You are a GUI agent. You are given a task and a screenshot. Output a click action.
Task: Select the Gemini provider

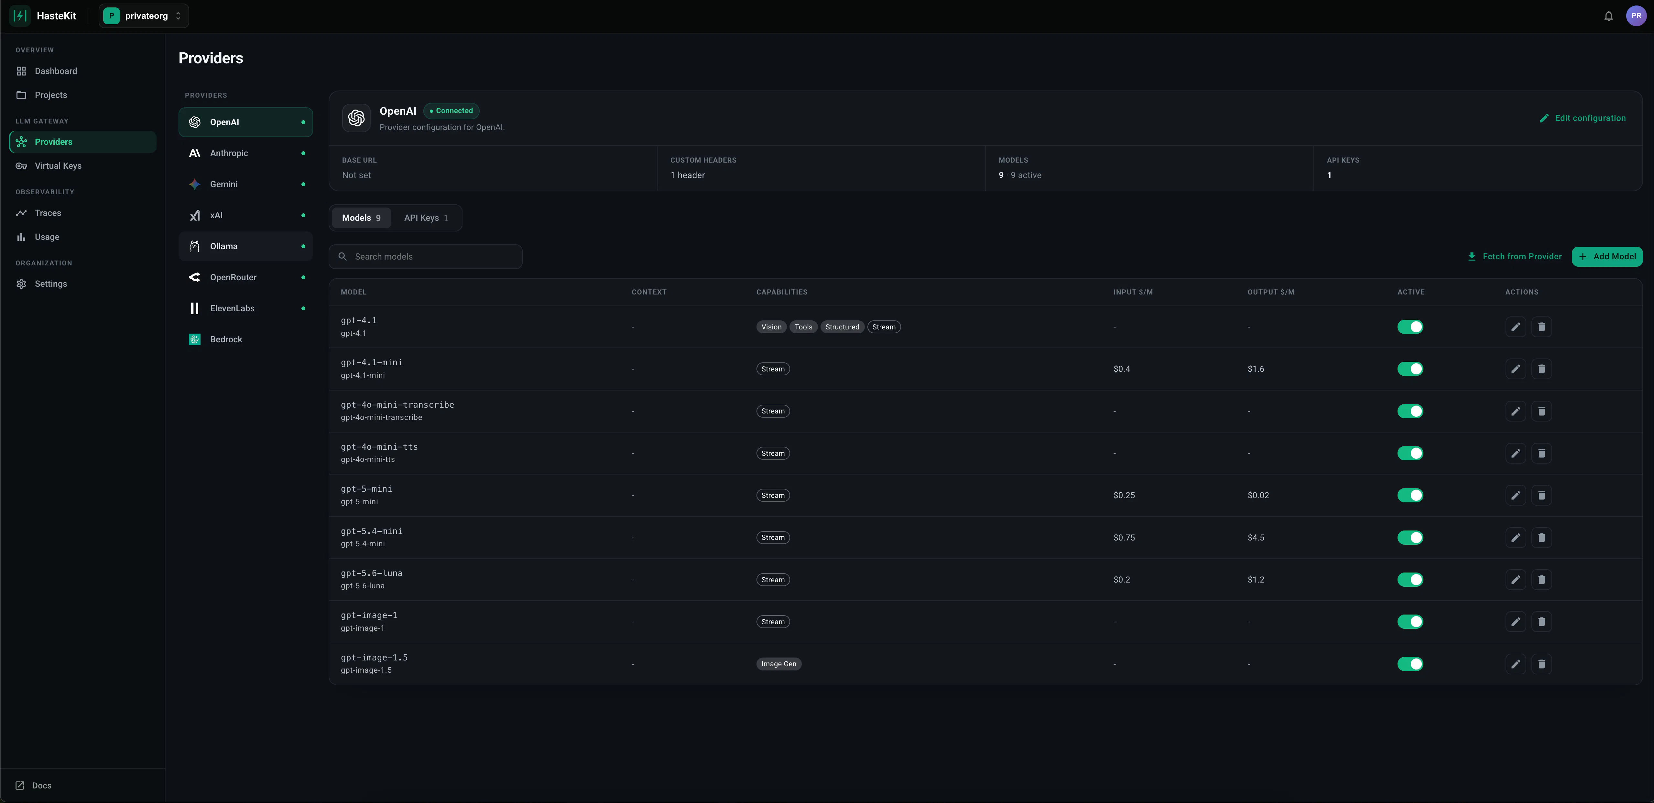pos(246,184)
